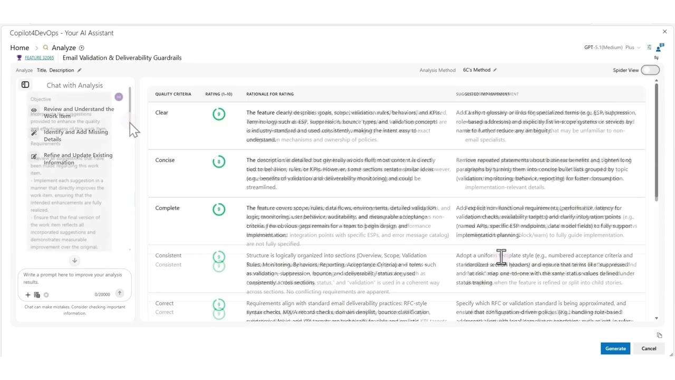Click the Clear criteria row label
Screen dimensions: 675x380
(x=161, y=112)
